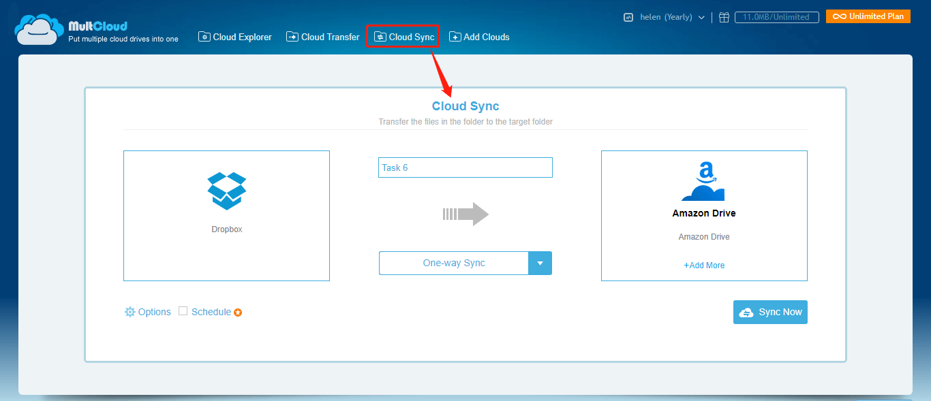
Task: Toggle scheduling via the orange Schedule badge
Action: pyautogui.click(x=237, y=312)
